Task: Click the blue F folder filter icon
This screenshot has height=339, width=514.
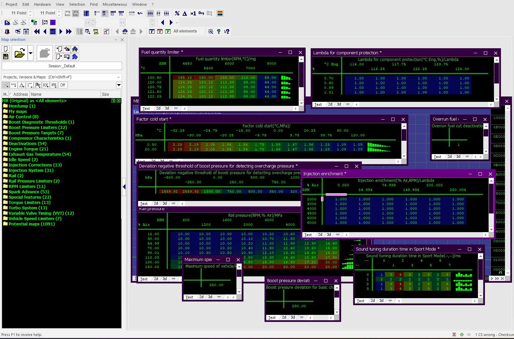Action: click(x=152, y=31)
